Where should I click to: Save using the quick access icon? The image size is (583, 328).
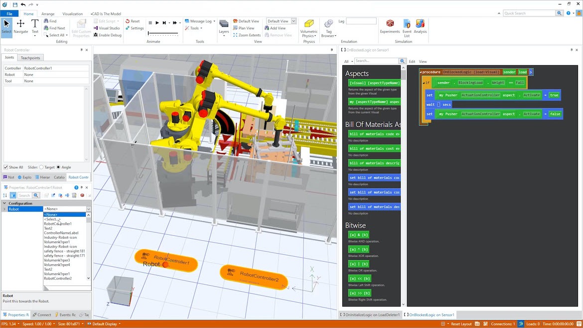pyautogui.click(x=15, y=4)
